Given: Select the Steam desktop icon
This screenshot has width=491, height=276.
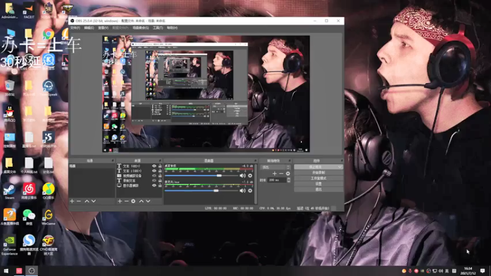Looking at the screenshot, I should pyautogui.click(x=9, y=191).
